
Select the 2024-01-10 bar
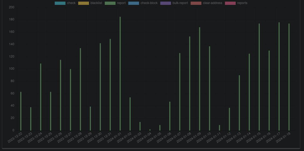point(210,88)
